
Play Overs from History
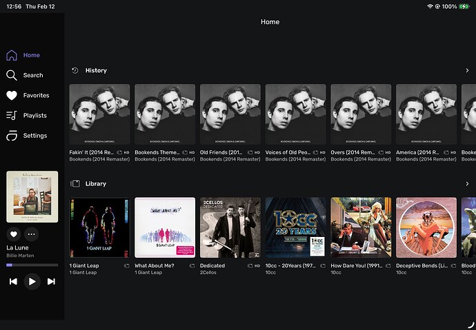click(x=361, y=114)
